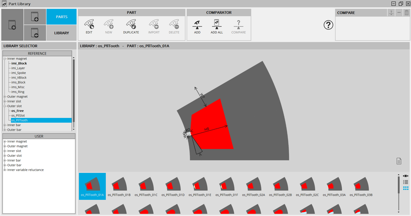Screen dimensions: 411x216
Task: Switch to filmstrip single-row view
Action: click(406, 176)
